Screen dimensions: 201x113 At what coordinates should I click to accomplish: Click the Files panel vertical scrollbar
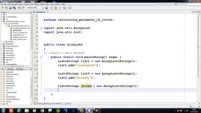coord(31,87)
